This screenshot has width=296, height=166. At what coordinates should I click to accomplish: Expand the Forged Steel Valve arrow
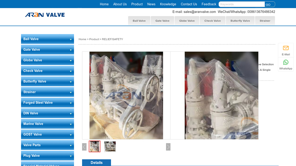(71, 103)
